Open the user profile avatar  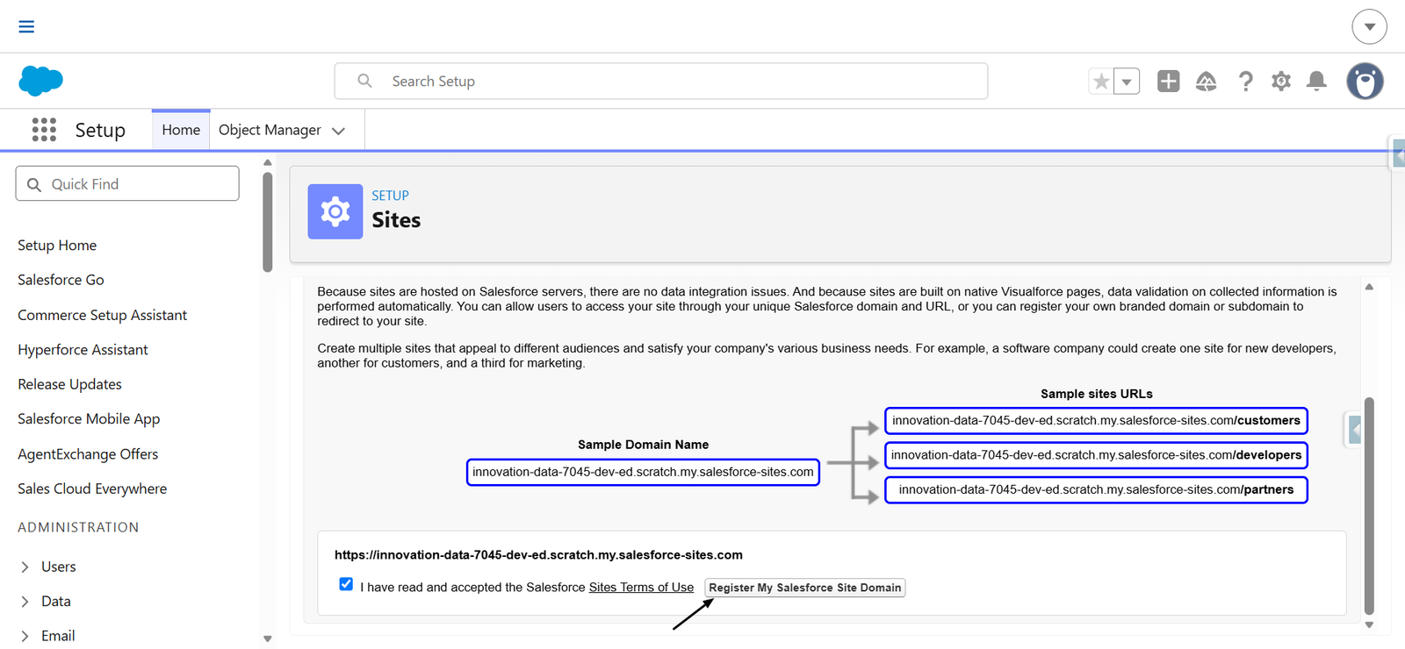coord(1365,82)
